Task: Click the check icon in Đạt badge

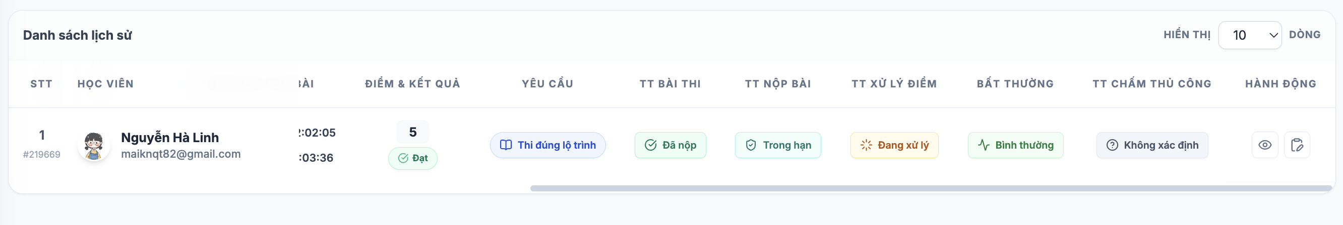Action: tap(403, 158)
